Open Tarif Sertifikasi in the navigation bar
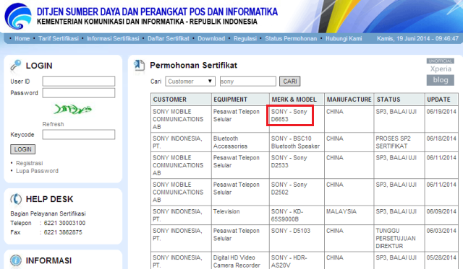This screenshot has height=269, width=463. 59,38
